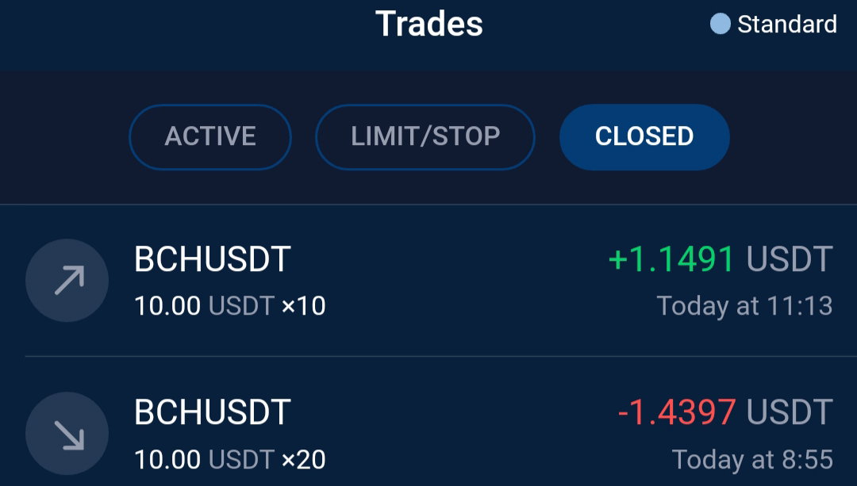
Task: Open the LIMIT/STOP orders tab
Action: pyautogui.click(x=425, y=136)
